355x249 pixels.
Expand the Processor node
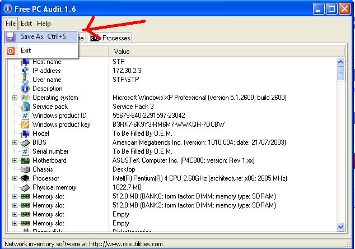click(x=15, y=178)
